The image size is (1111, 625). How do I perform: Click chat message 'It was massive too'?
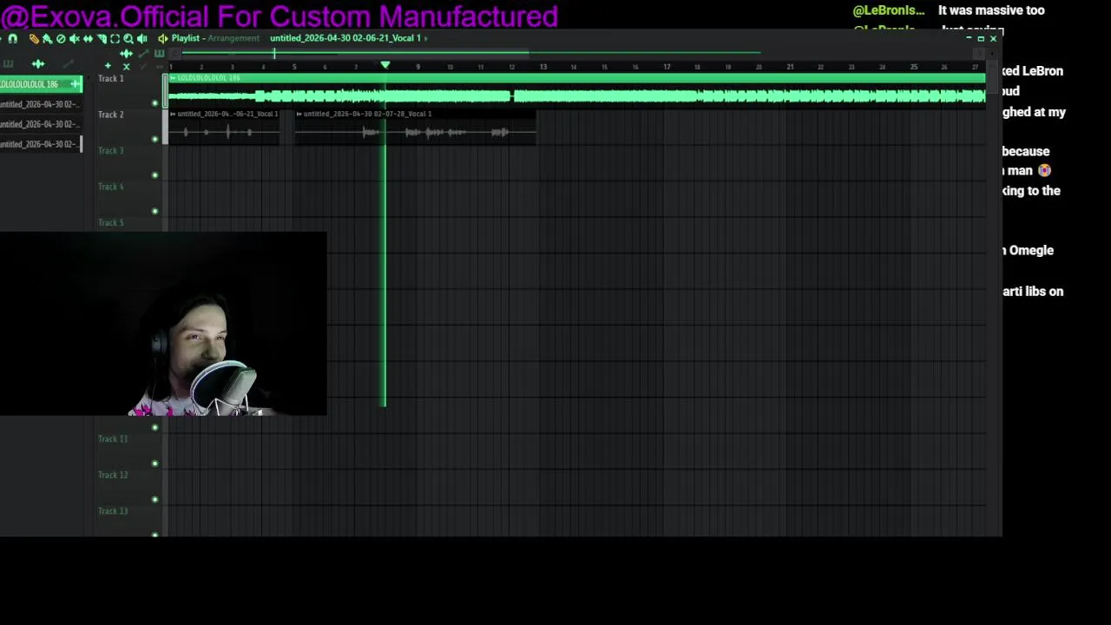click(991, 10)
